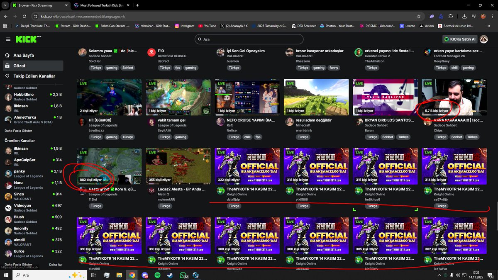Open the Axiom bookmark
This screenshot has width=498, height=280.
[426, 26]
